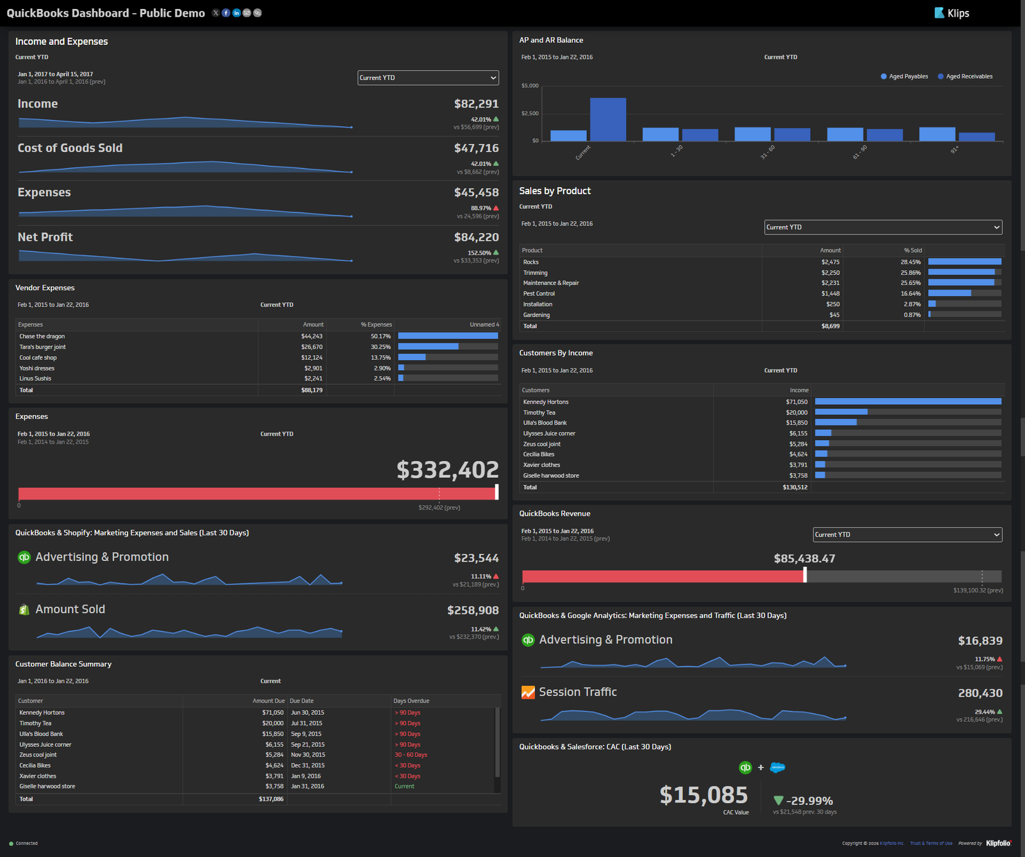Click $137,086 total amount due

(x=271, y=799)
